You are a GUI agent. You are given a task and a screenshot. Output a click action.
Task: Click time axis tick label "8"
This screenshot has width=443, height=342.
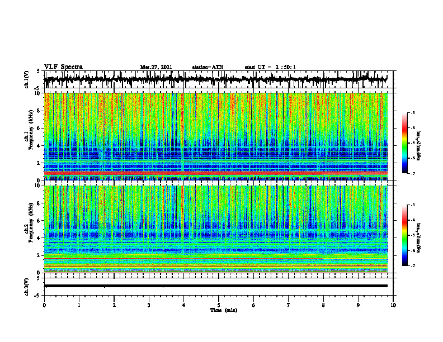pos(323,305)
